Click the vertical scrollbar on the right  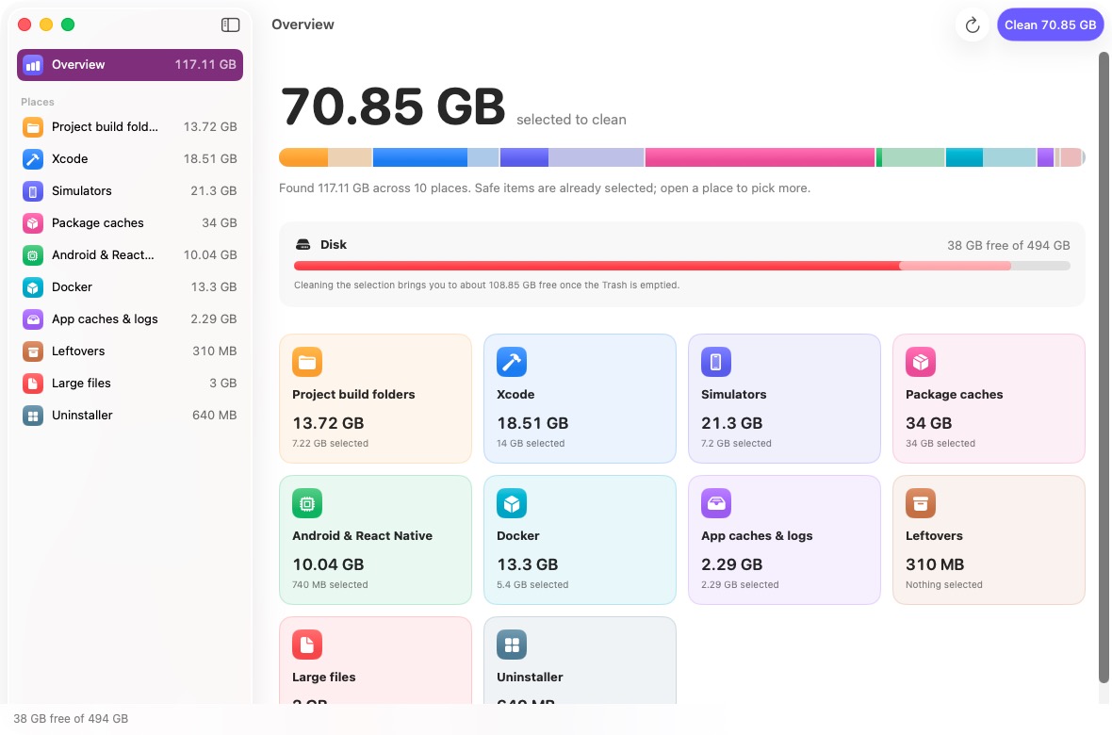coord(1104,367)
